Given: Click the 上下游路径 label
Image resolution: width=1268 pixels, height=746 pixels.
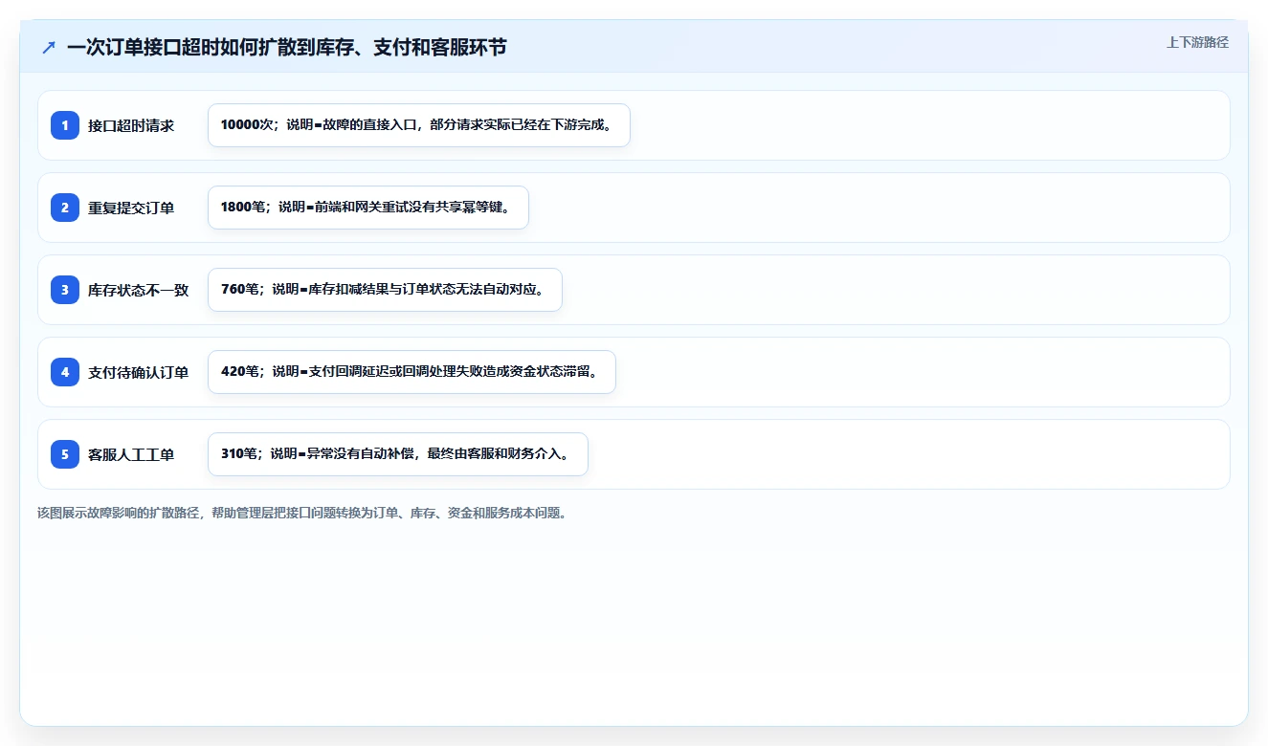Looking at the screenshot, I should tap(1197, 42).
